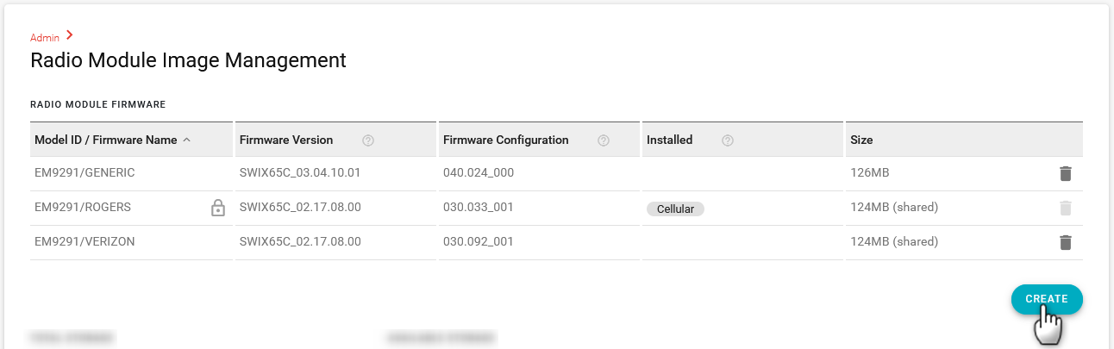Click the disabled trash icon for EM9291/ROGERS
The width and height of the screenshot is (1114, 349).
tap(1065, 208)
